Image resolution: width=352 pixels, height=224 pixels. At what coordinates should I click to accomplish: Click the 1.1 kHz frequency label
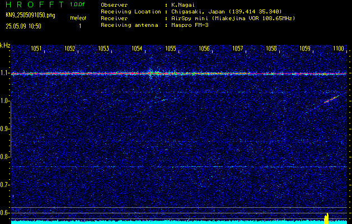point(3,73)
